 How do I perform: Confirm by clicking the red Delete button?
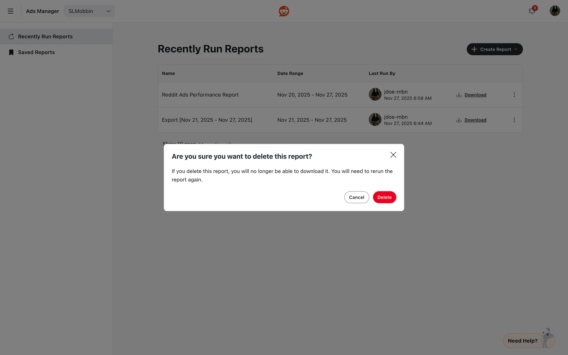tap(384, 197)
